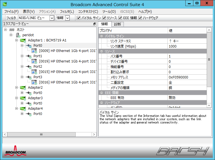Undock the エクスプローラ ビュー panel
Screen dimensions: 215x160
94,24
